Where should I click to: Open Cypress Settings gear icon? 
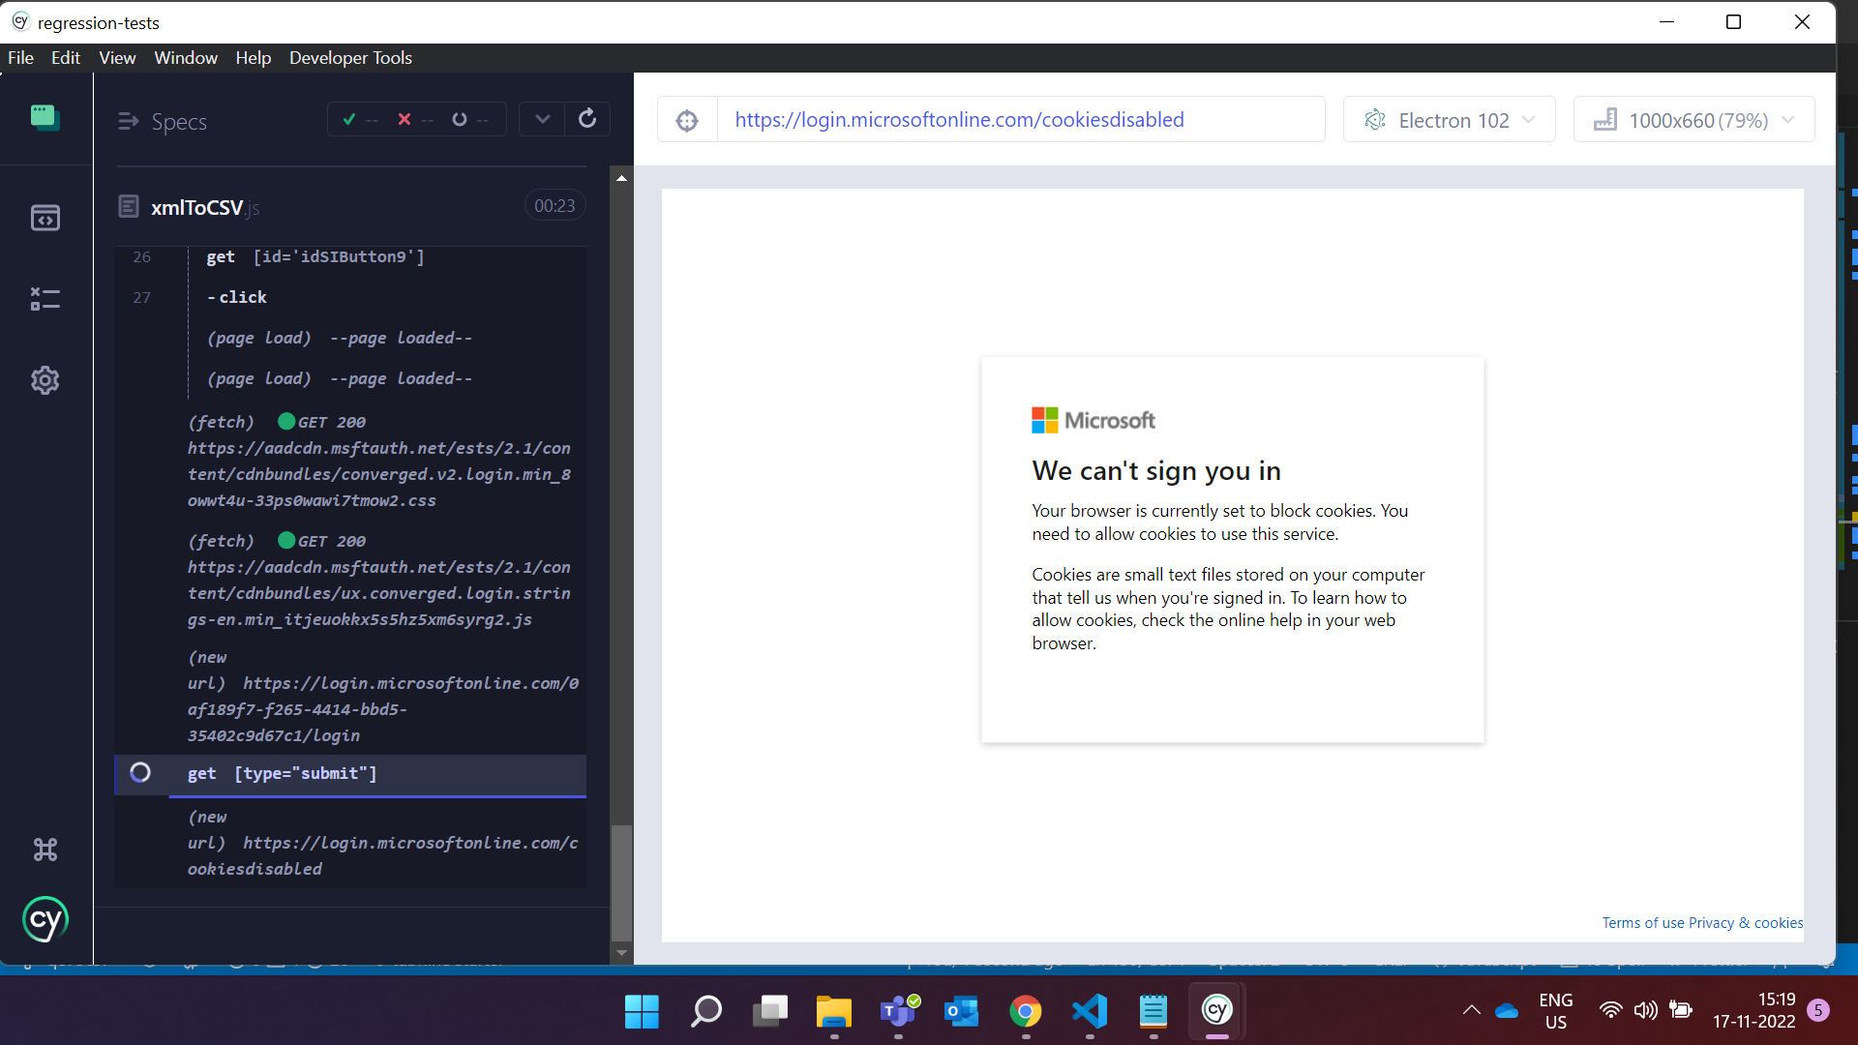click(x=45, y=380)
